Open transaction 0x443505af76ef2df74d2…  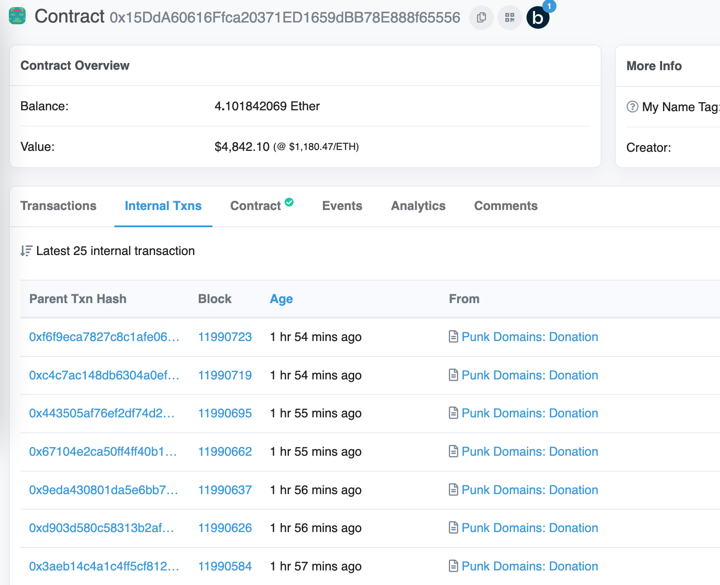(102, 413)
